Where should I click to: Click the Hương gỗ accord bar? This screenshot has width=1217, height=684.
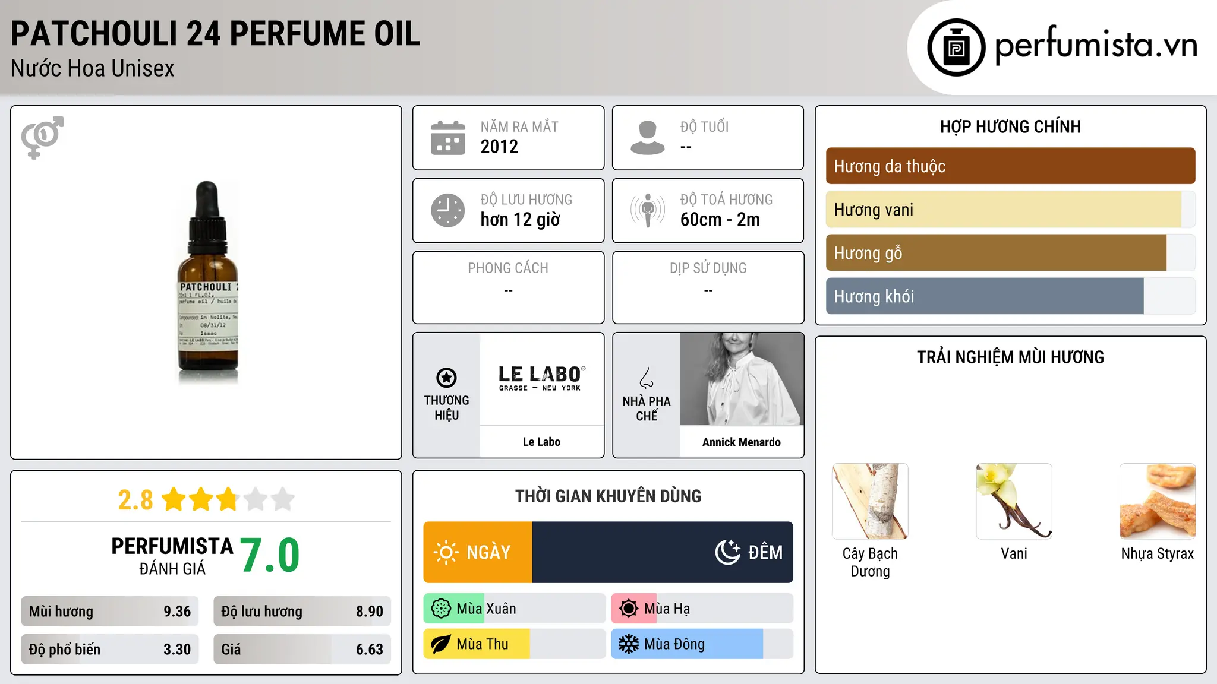pos(1011,252)
